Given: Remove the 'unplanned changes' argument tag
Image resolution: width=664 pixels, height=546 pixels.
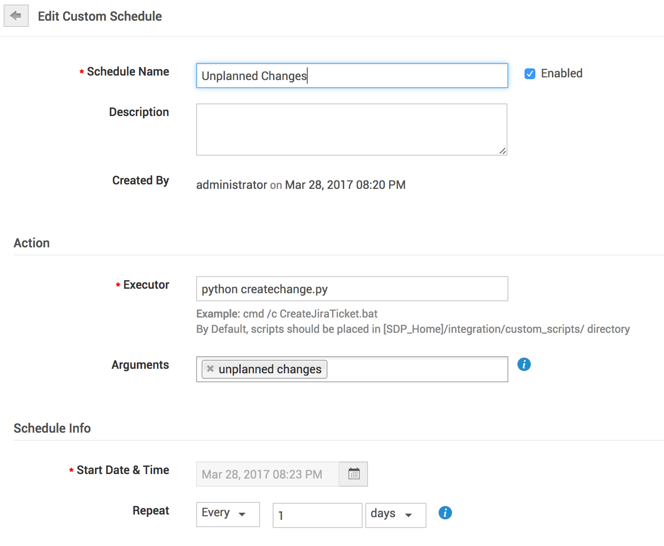Looking at the screenshot, I should (x=210, y=369).
